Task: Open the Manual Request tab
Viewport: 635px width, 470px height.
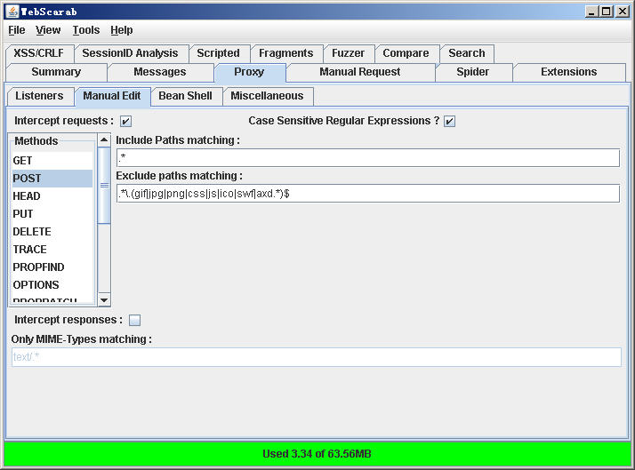Action: click(x=360, y=72)
